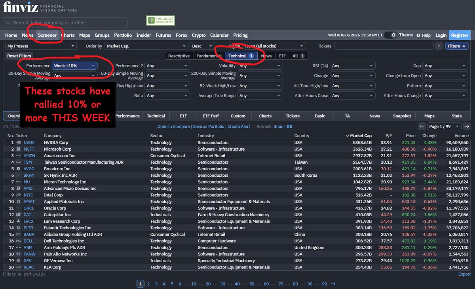
Task: Open the Performance 2 dropdown
Action: [x=167, y=66]
